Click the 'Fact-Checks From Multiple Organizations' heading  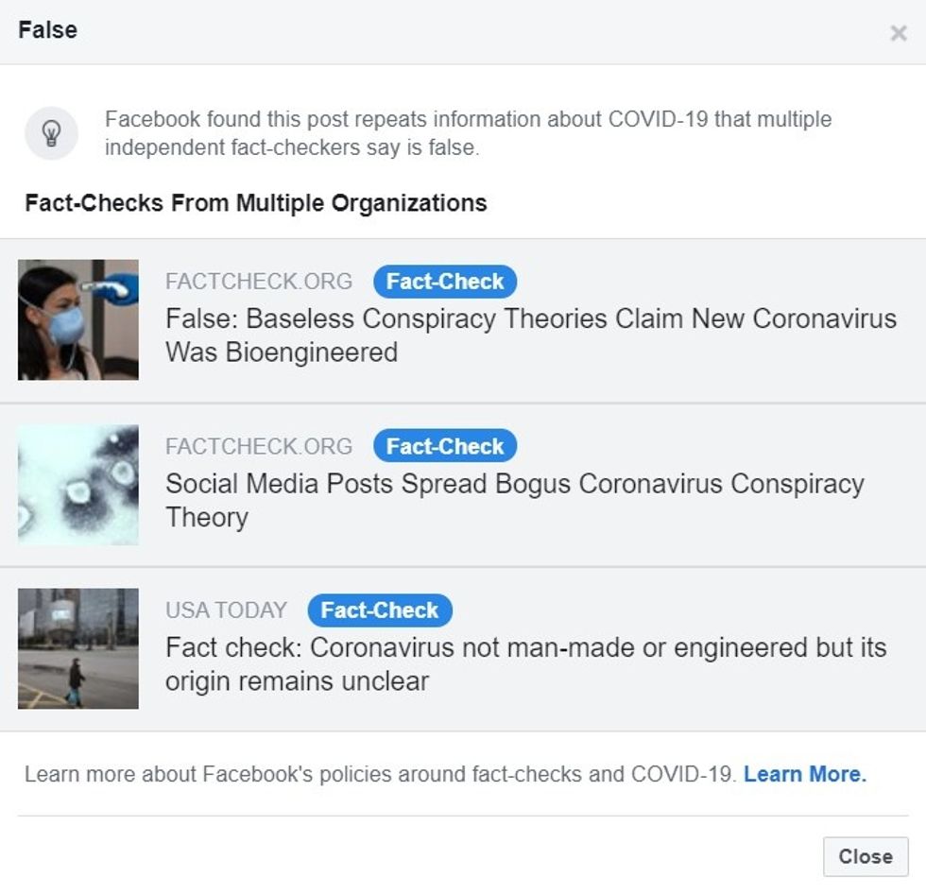(256, 202)
